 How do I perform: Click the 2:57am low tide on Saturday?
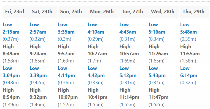click(38, 32)
